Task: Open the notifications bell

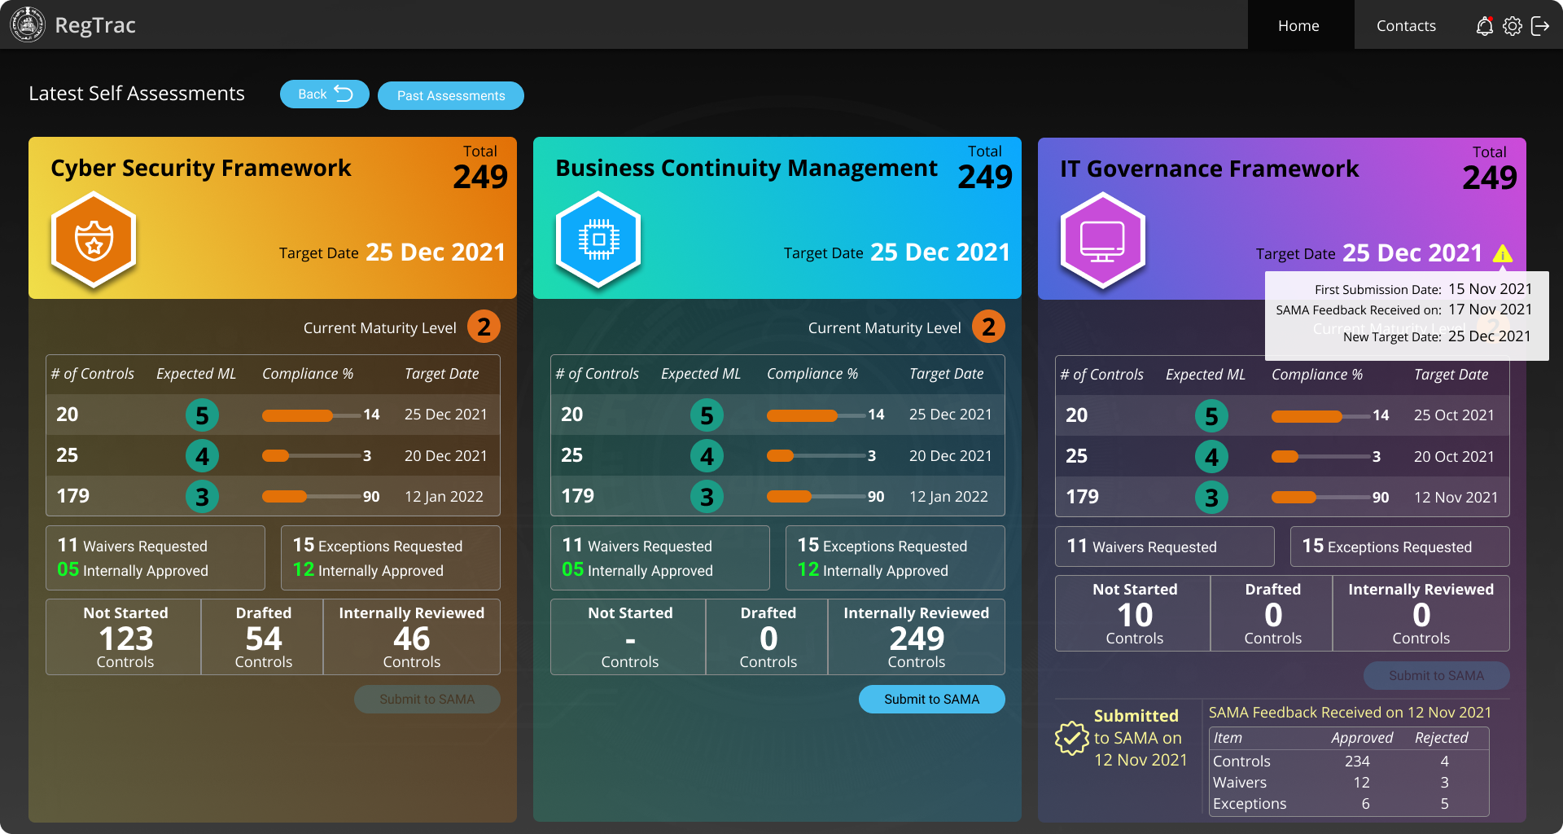Action: 1484,26
